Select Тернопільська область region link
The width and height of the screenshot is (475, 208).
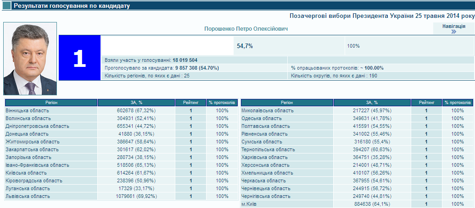268,149
